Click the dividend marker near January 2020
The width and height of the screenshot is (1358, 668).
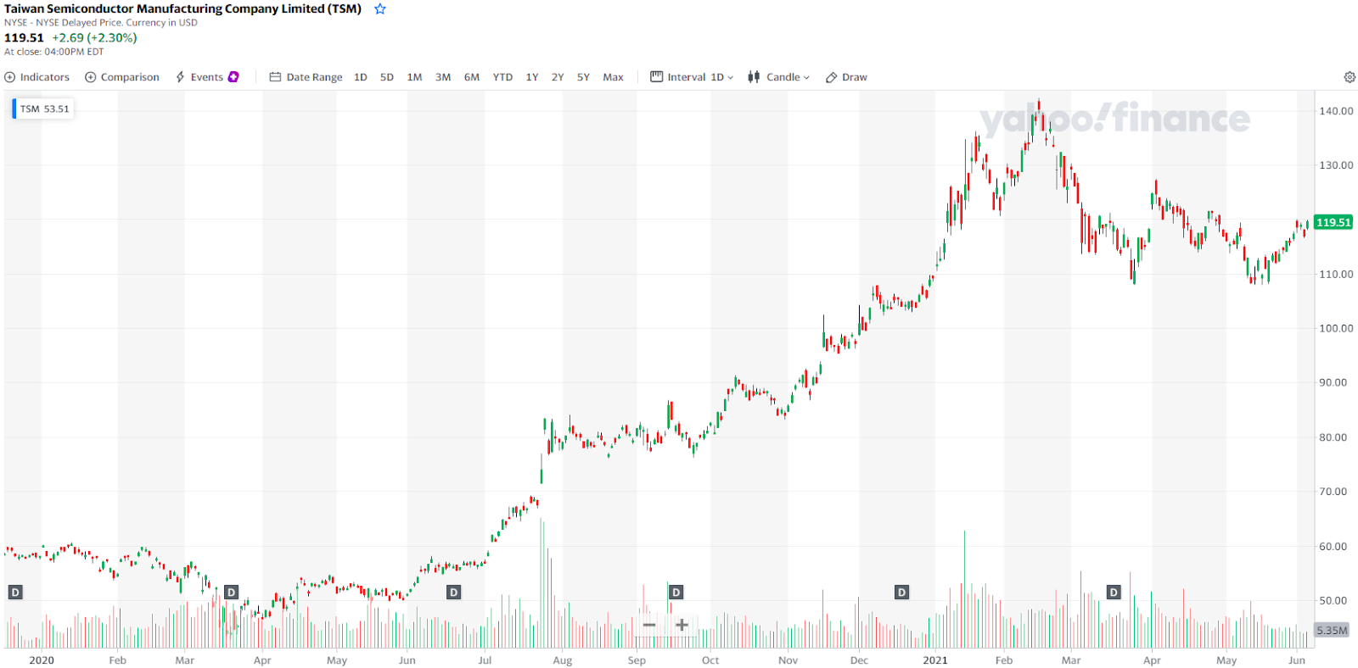click(15, 593)
